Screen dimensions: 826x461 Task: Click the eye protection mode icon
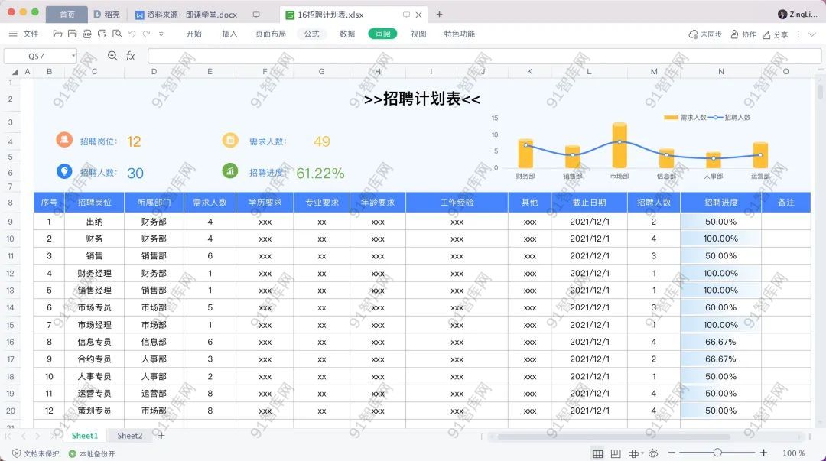pyautogui.click(x=653, y=453)
